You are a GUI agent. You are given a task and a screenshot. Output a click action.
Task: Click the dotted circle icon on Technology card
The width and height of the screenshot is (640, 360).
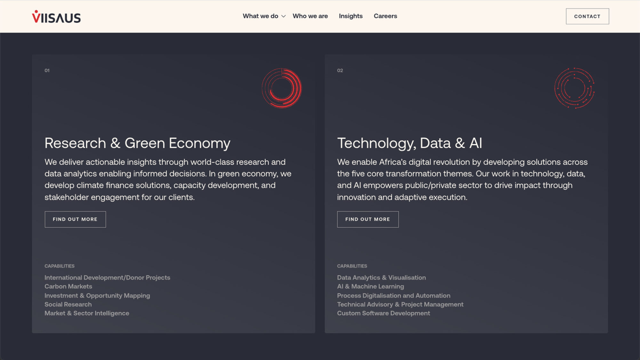tap(574, 88)
